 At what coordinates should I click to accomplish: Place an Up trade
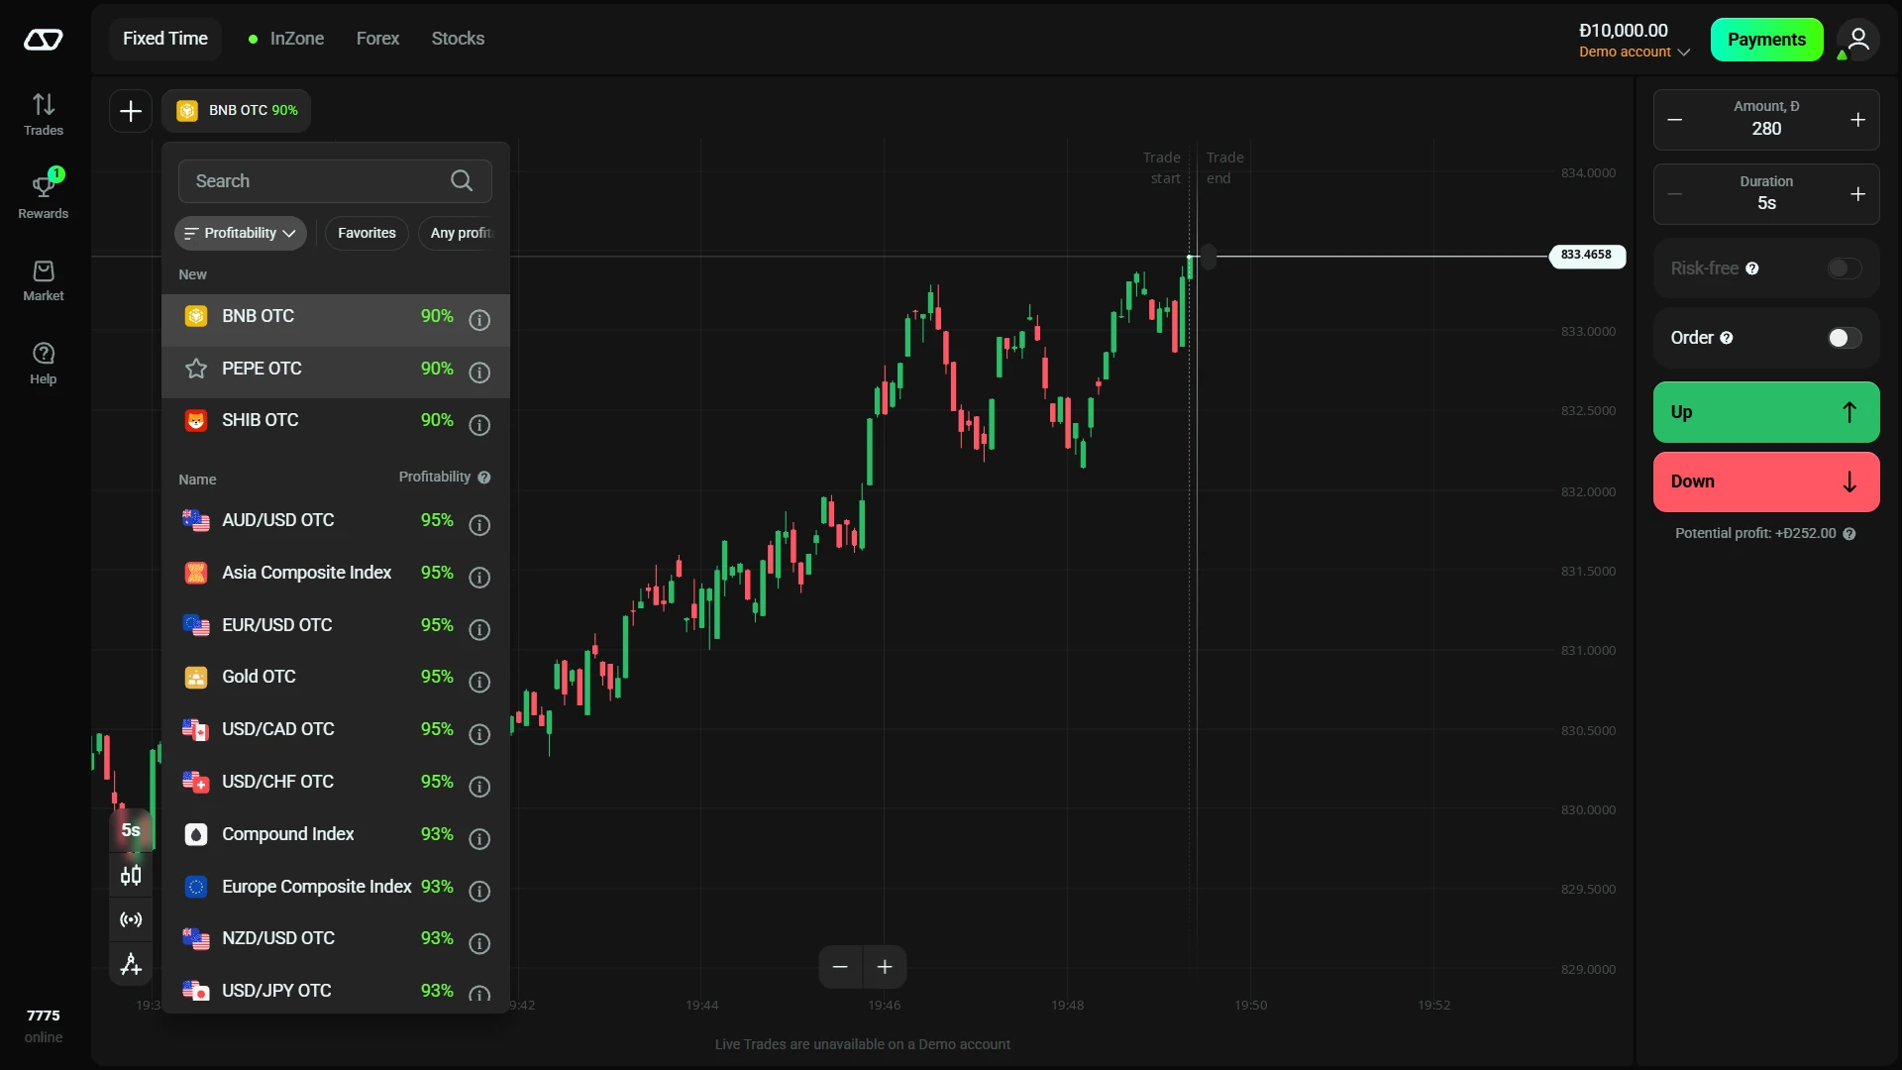coord(1766,412)
